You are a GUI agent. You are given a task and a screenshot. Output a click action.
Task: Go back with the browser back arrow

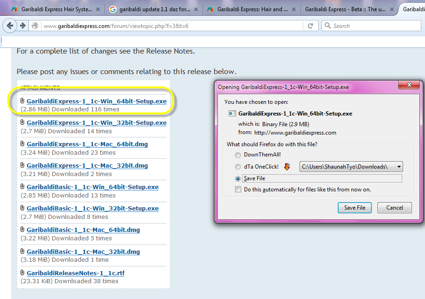point(10,26)
